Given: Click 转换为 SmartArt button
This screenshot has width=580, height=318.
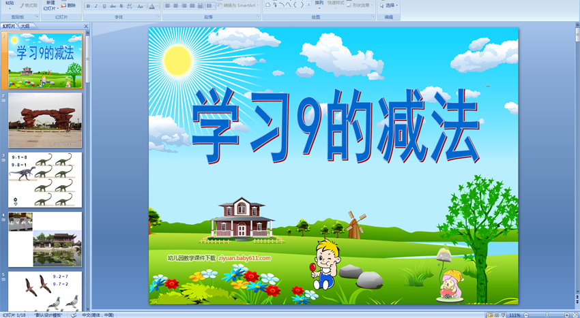Looking at the screenshot, I should (x=238, y=5).
